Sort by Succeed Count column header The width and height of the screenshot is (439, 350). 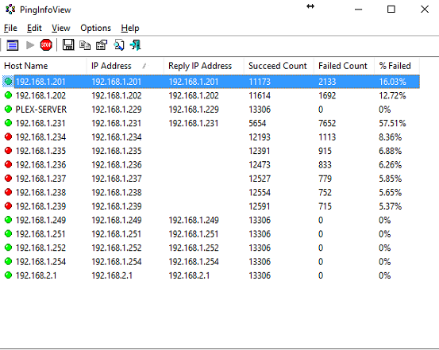(x=279, y=66)
